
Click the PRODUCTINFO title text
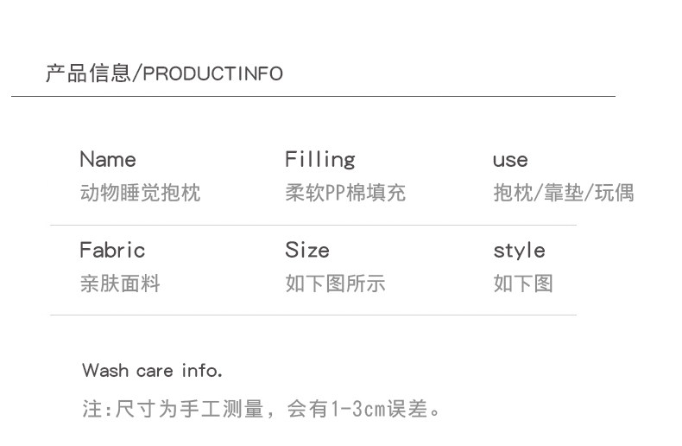click(x=212, y=74)
